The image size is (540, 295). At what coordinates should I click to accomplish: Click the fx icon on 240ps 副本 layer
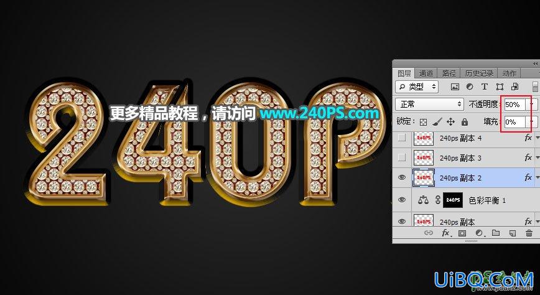[x=528, y=222]
